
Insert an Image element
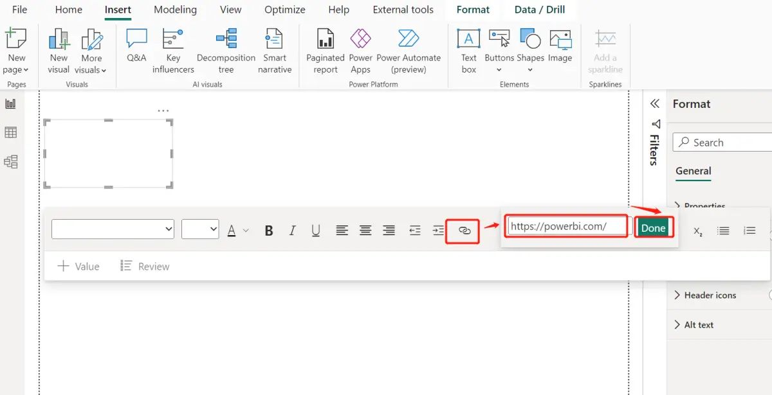coord(560,45)
